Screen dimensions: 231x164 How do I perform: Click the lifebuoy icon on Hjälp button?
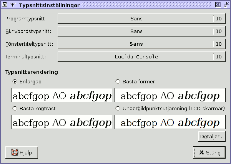pos(15,152)
